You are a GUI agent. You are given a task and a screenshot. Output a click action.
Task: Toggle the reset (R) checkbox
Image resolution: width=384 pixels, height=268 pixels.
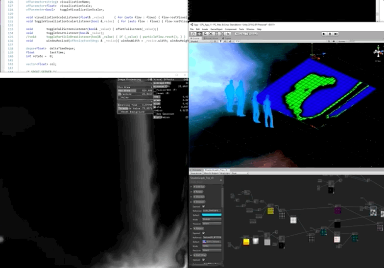155,93
